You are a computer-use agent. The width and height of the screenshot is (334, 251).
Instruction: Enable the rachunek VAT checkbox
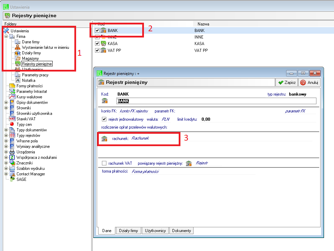pos(104,163)
